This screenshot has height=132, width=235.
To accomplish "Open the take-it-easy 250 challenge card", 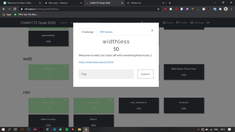I will click(48, 121).
